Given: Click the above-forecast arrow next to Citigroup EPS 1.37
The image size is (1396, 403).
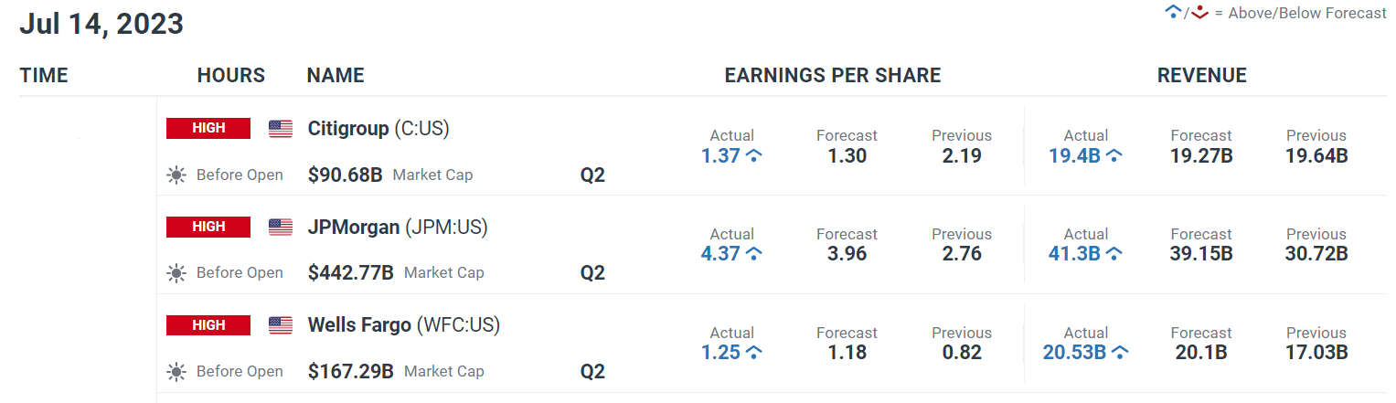Looking at the screenshot, I should (x=754, y=156).
